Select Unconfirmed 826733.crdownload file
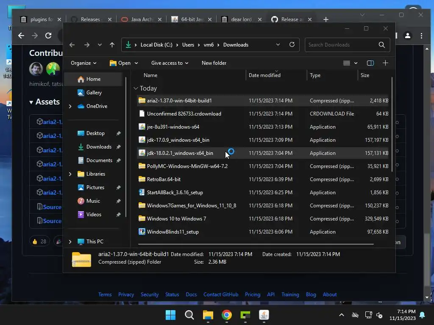434x325 pixels. click(262, 113)
